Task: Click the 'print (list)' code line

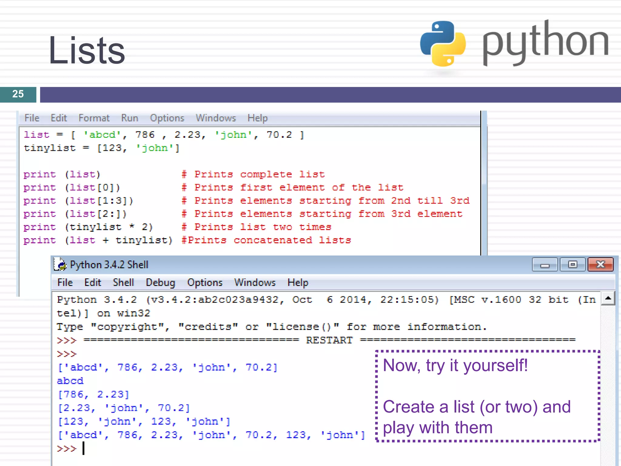Action: [62, 174]
